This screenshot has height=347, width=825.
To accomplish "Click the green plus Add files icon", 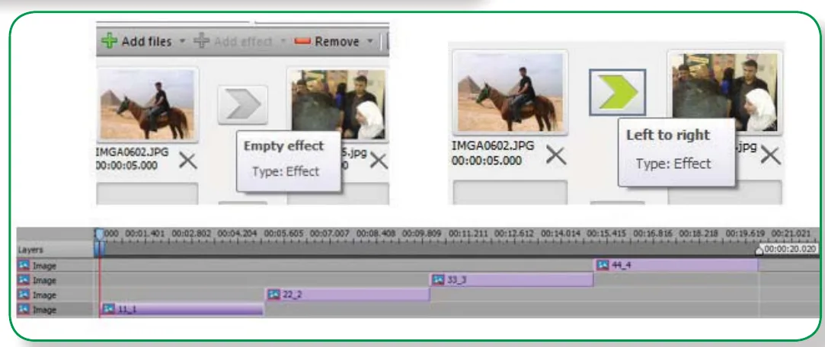I will tap(110, 42).
